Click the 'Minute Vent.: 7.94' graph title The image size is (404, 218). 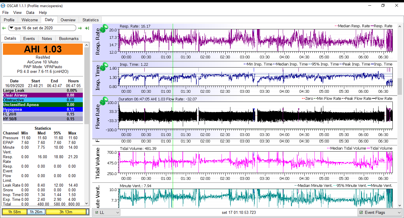135,186
